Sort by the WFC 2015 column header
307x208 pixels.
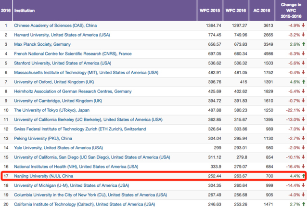point(209,10)
